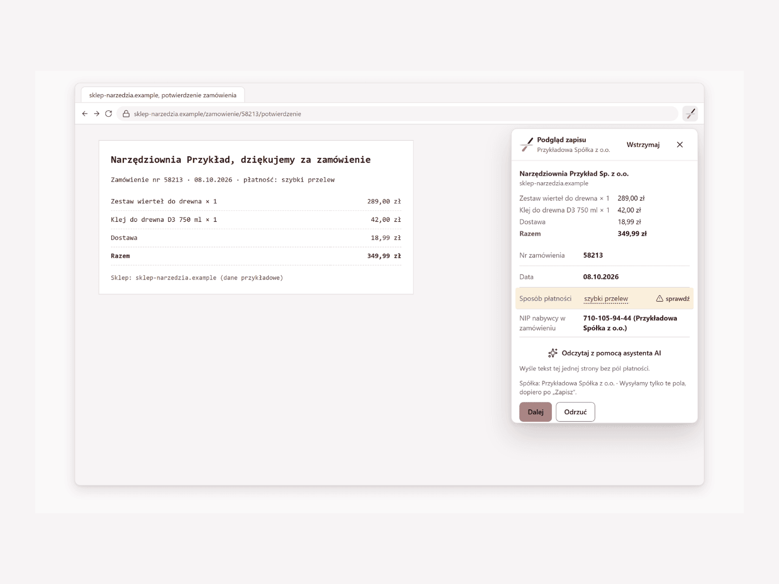Click the Wstrzymaj button
The image size is (779, 584).
click(x=643, y=144)
